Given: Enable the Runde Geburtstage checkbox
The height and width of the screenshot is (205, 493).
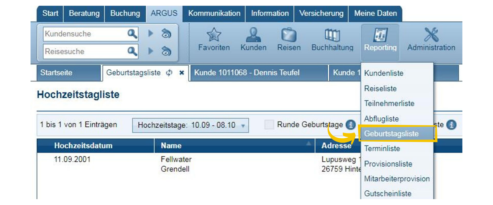Looking at the screenshot, I should 269,125.
